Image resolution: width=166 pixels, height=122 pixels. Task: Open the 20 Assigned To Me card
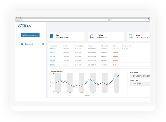67,36
